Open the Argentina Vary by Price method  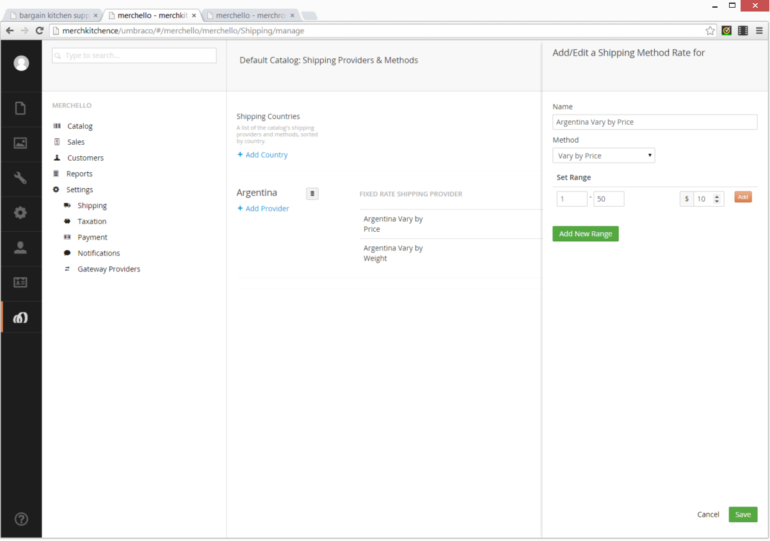click(x=393, y=224)
